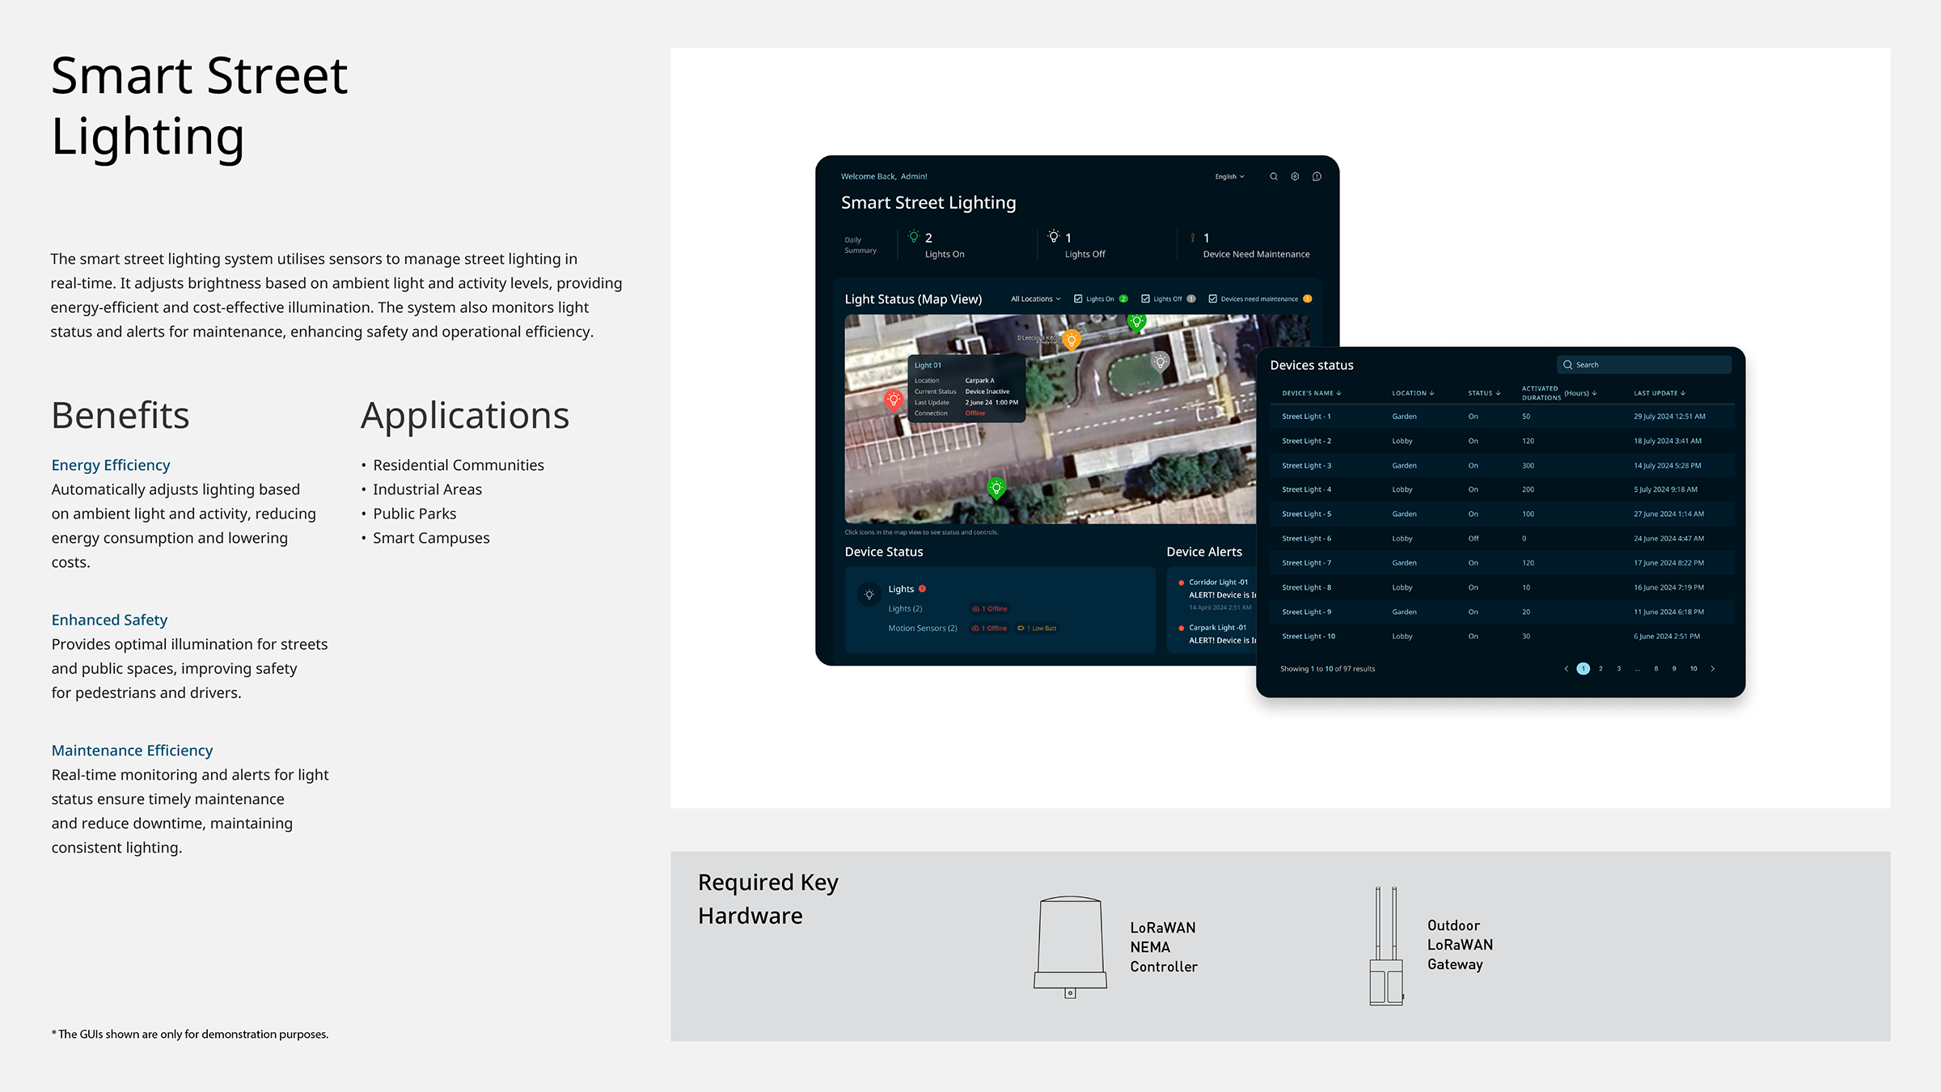Sort table by Last Update column
Viewport: 1941px width, 1092px height.
[x=1659, y=393]
